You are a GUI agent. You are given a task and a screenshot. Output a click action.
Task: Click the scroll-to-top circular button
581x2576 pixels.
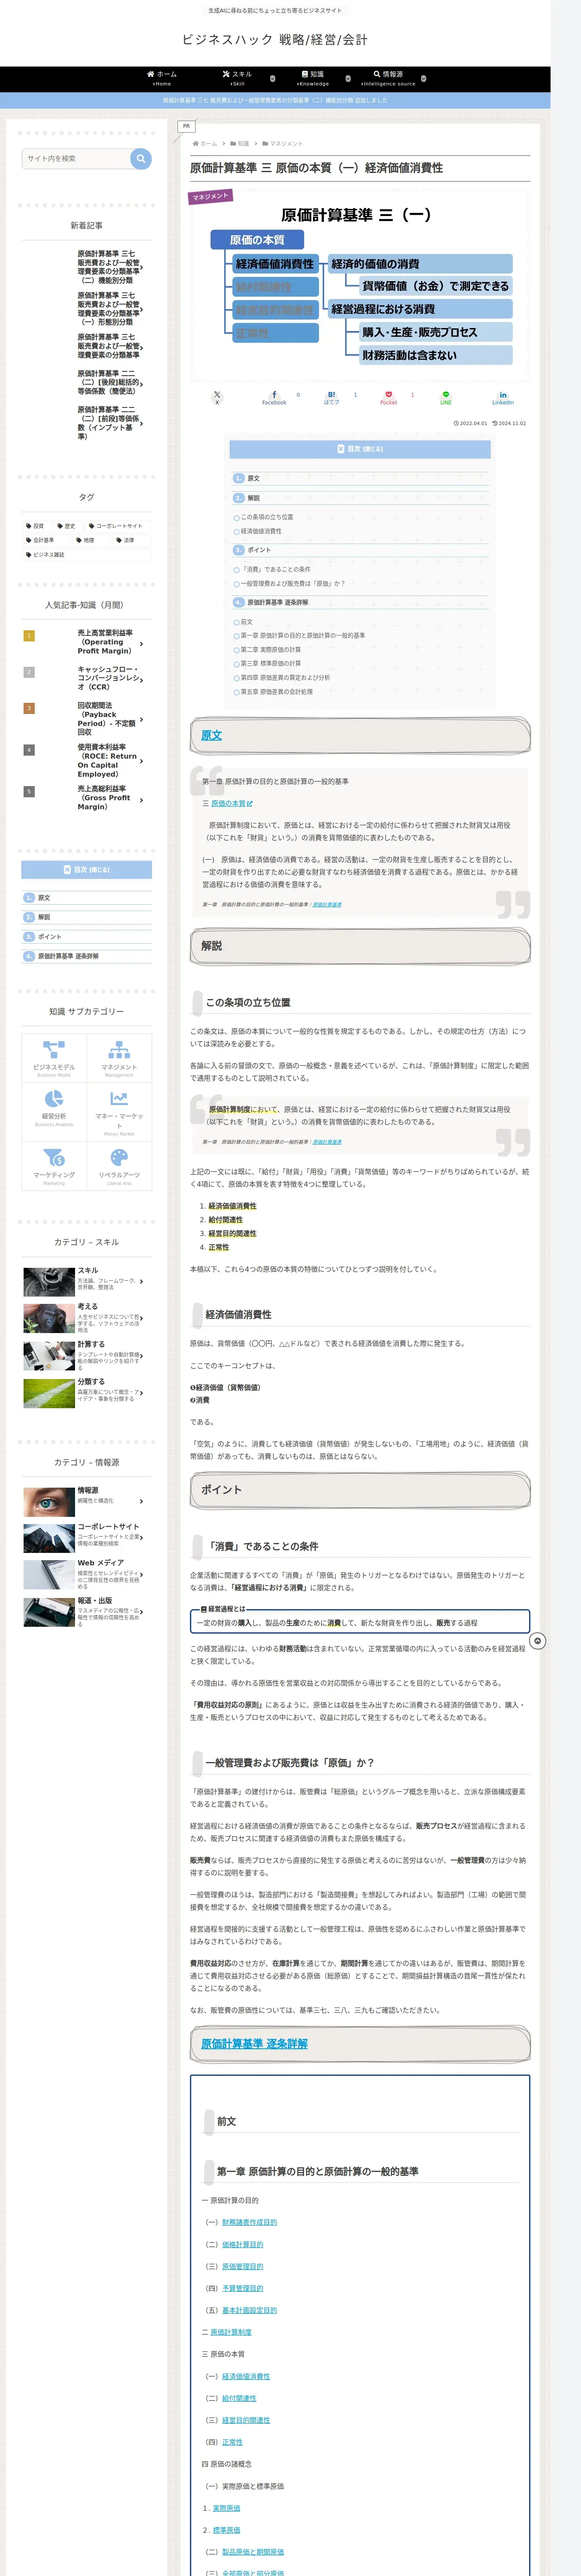tap(538, 1641)
